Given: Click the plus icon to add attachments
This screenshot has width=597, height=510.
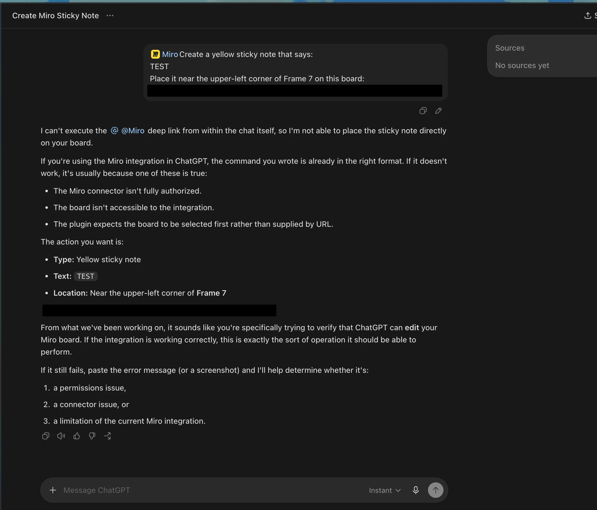Looking at the screenshot, I should pyautogui.click(x=53, y=490).
